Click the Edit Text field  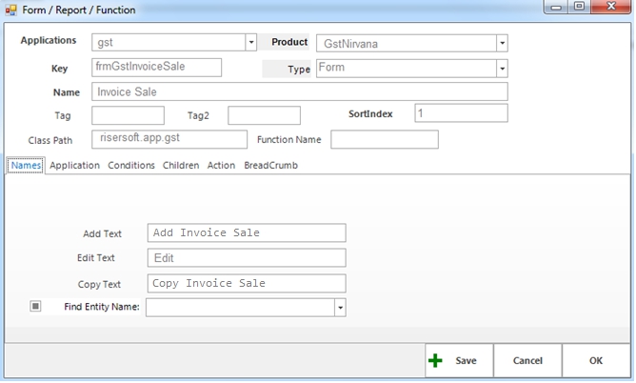(247, 258)
